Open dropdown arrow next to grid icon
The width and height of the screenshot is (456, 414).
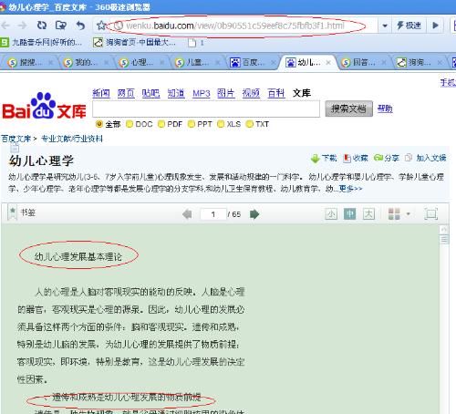[x=409, y=214]
